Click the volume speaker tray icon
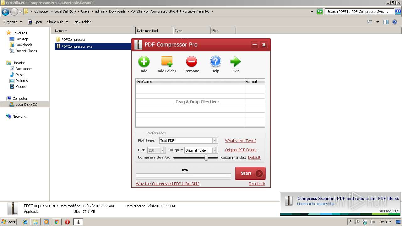The image size is (402, 226). click(372, 222)
